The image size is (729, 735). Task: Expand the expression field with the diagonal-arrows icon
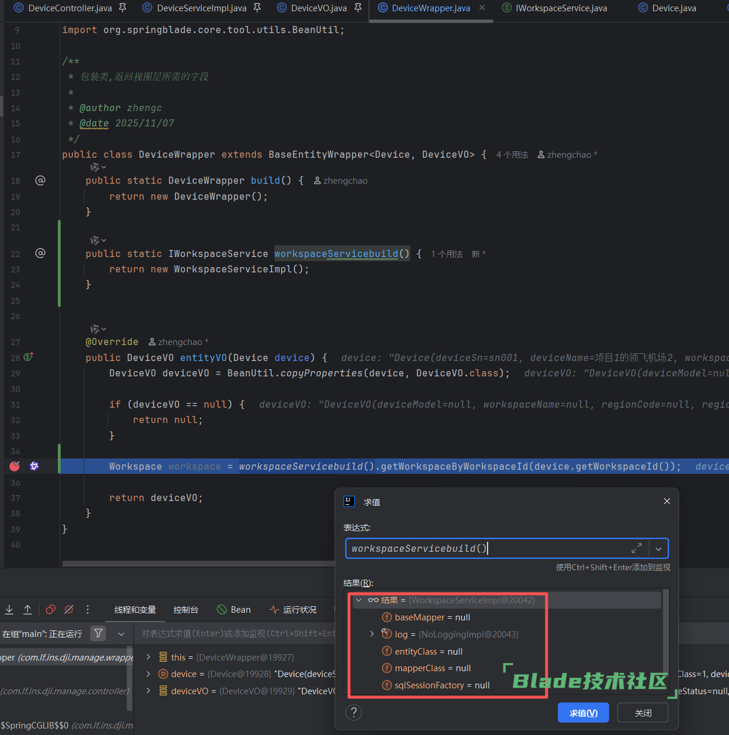pyautogui.click(x=636, y=548)
